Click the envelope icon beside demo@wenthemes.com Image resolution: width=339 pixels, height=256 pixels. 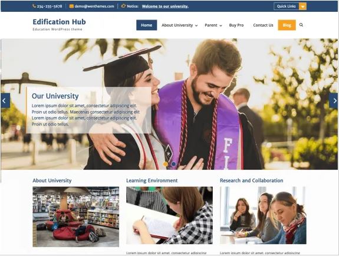[x=71, y=7]
